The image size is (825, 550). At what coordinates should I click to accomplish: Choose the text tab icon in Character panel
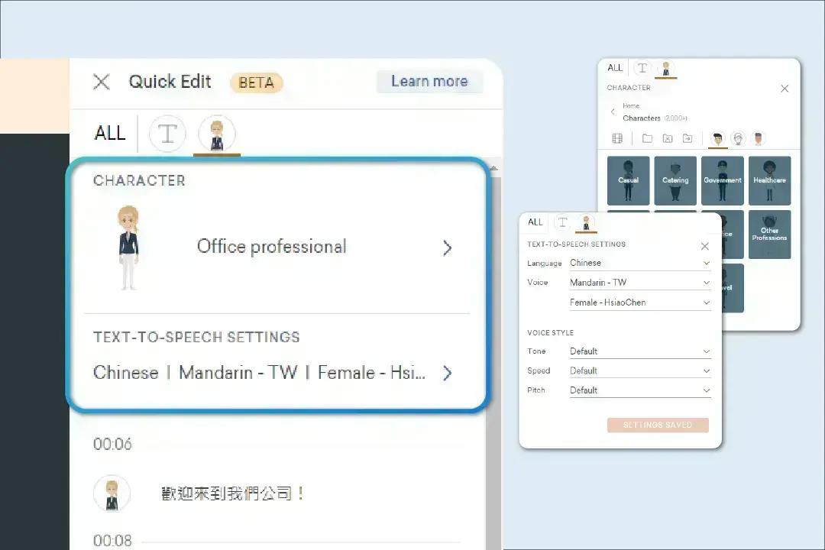[x=642, y=68]
